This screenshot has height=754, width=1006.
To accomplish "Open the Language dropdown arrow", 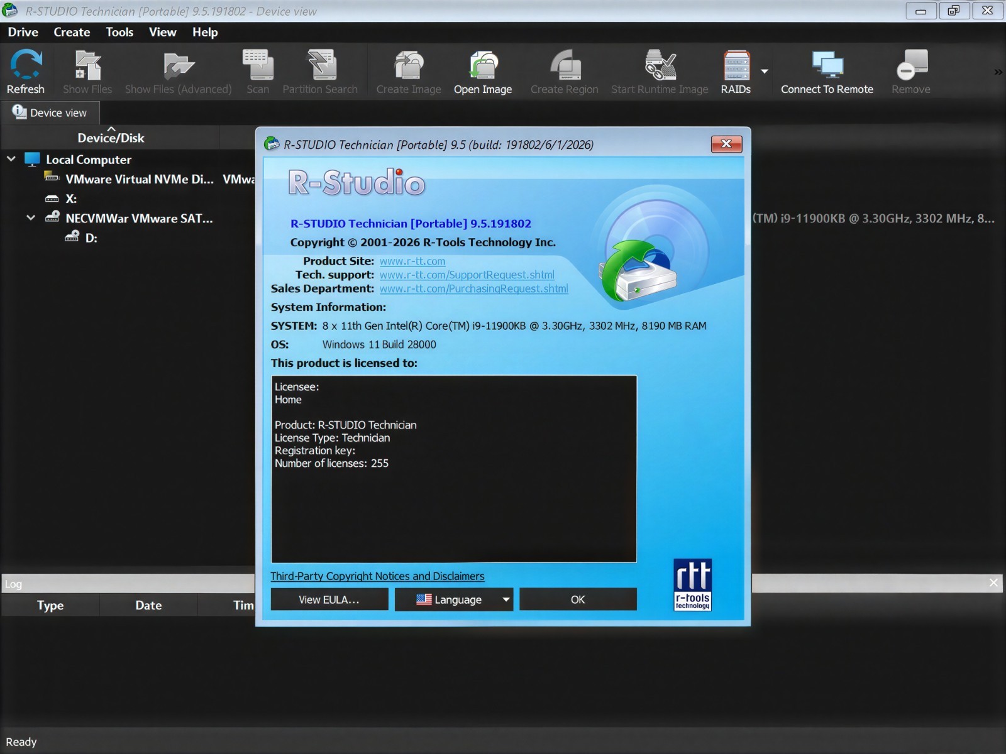I will coord(506,599).
